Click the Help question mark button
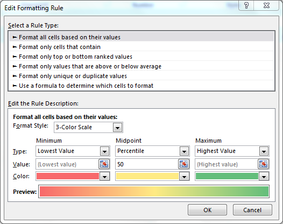Viewport: 283px width, 224px height. 246,5
